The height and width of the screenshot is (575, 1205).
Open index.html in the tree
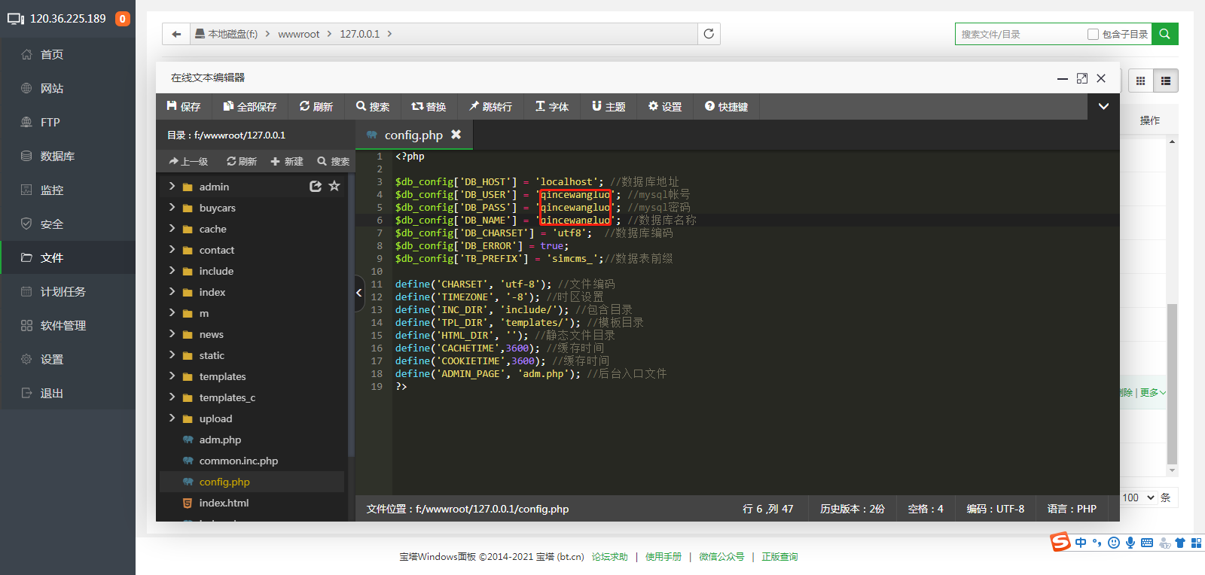[x=224, y=503]
